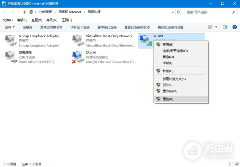Image resolution: width=240 pixels, height=167 pixels.
Task: Switch to details view in status bar
Action: click(x=231, y=164)
